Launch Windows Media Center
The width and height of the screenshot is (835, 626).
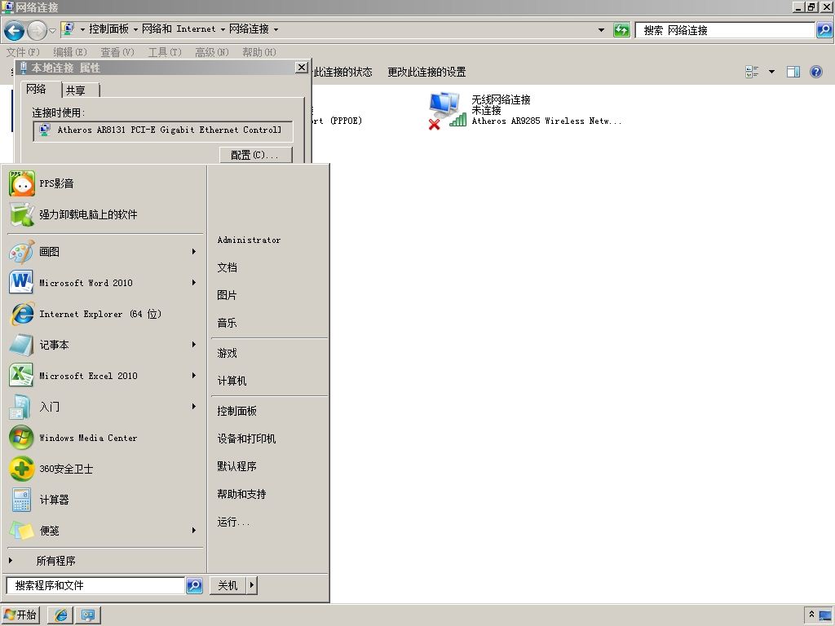(x=104, y=438)
